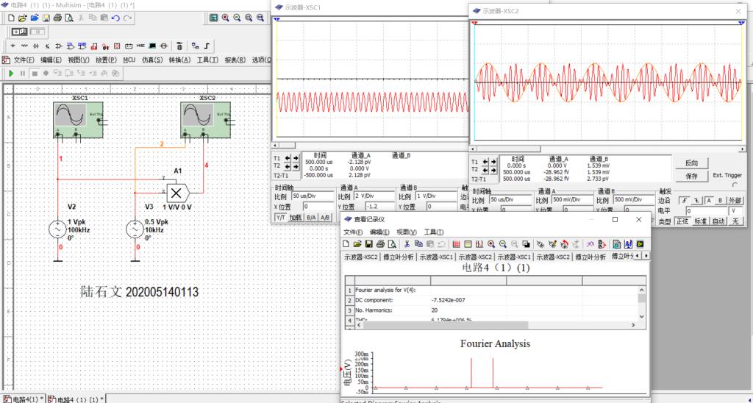Toggle grid display in Grapher toolbar
753x403 pixels.
click(456, 244)
